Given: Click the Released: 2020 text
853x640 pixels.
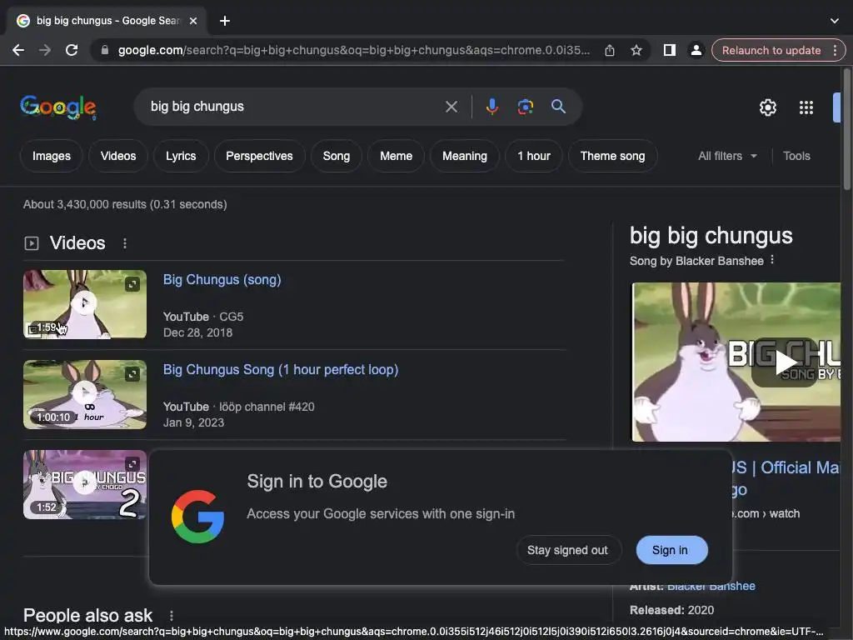Looking at the screenshot, I should point(672,610).
